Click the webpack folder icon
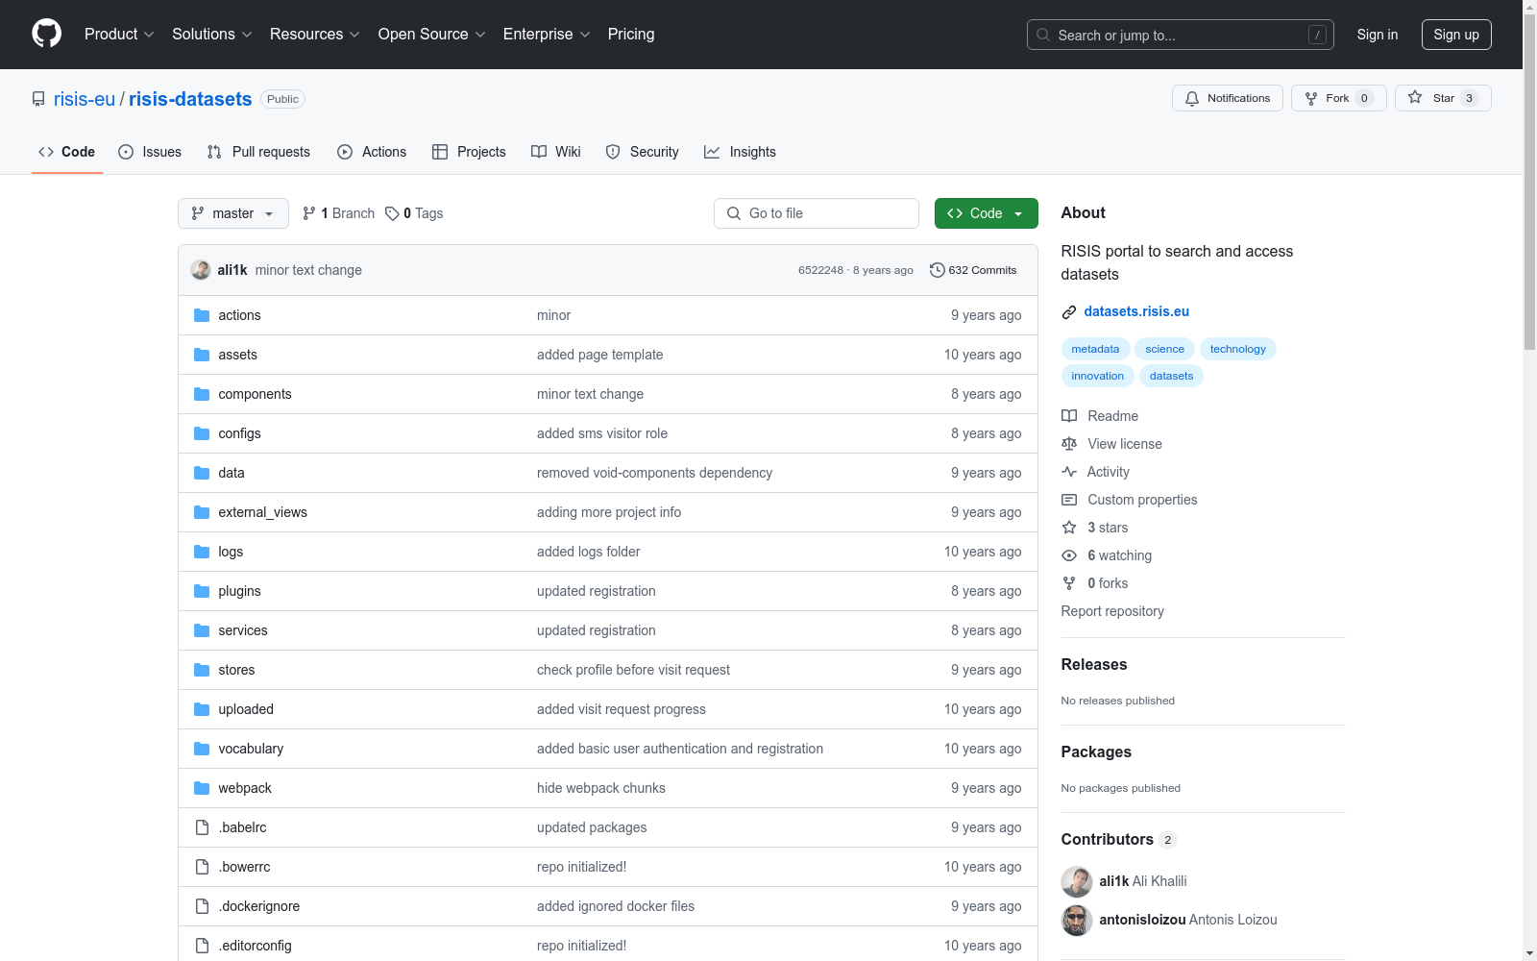The width and height of the screenshot is (1537, 961). coord(202,788)
